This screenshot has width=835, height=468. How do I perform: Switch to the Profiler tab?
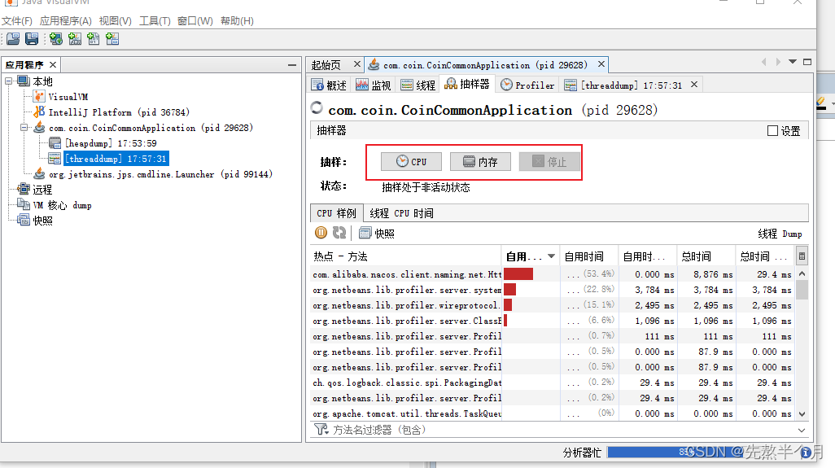click(527, 85)
